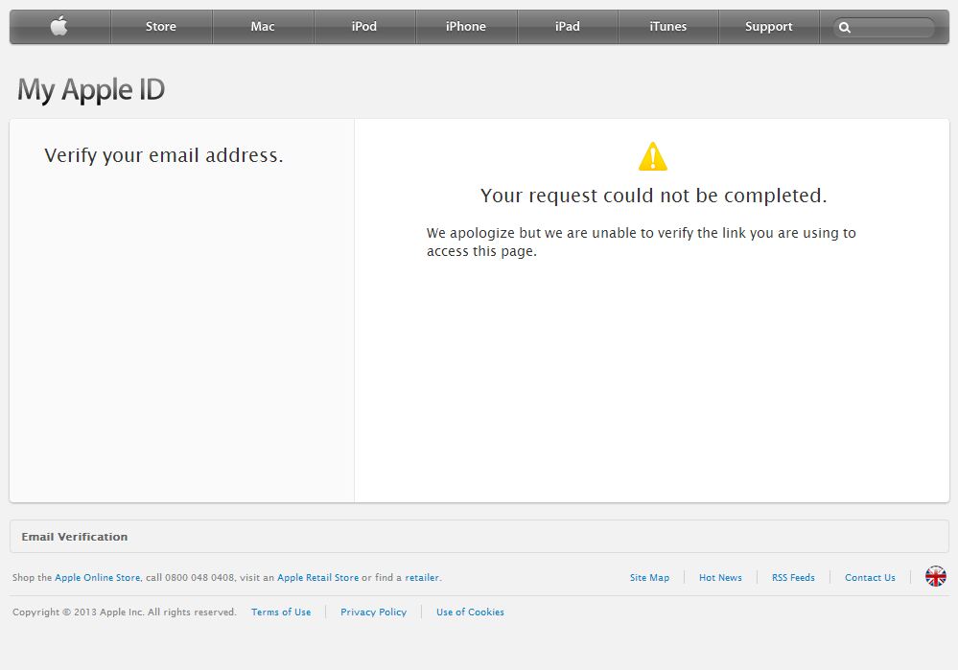Focus the search input field
Viewport: 958px width, 670px height.
883,28
